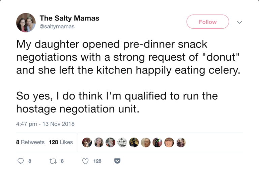
Task: Open the avatar with green lightsaber
Action: click(157, 142)
